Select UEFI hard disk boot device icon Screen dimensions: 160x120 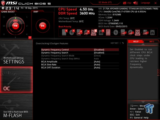[65, 32]
